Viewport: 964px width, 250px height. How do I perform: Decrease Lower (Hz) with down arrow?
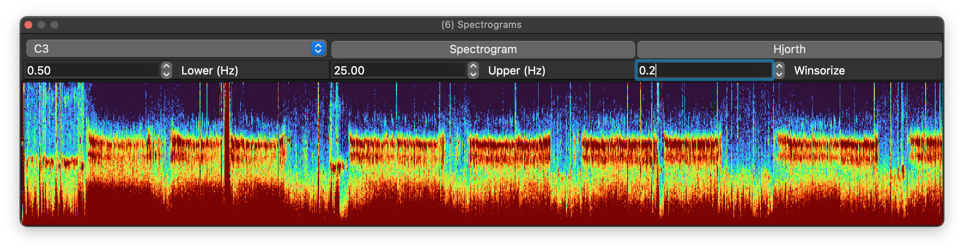tap(166, 74)
